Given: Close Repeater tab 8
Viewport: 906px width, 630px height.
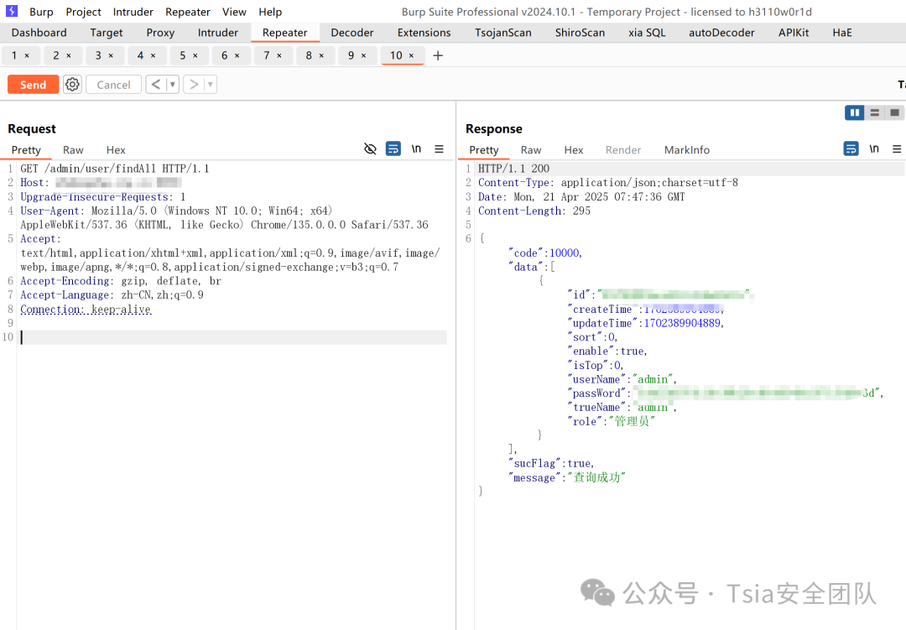Looking at the screenshot, I should 321,55.
